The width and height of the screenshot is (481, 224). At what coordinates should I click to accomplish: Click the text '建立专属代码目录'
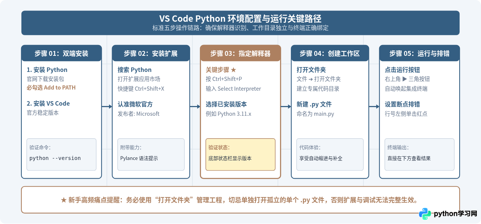pyautogui.click(x=318, y=89)
